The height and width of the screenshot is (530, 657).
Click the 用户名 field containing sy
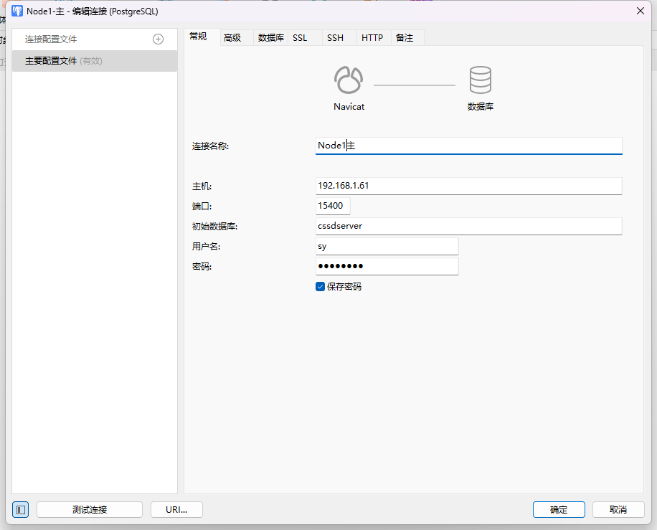tap(387, 246)
